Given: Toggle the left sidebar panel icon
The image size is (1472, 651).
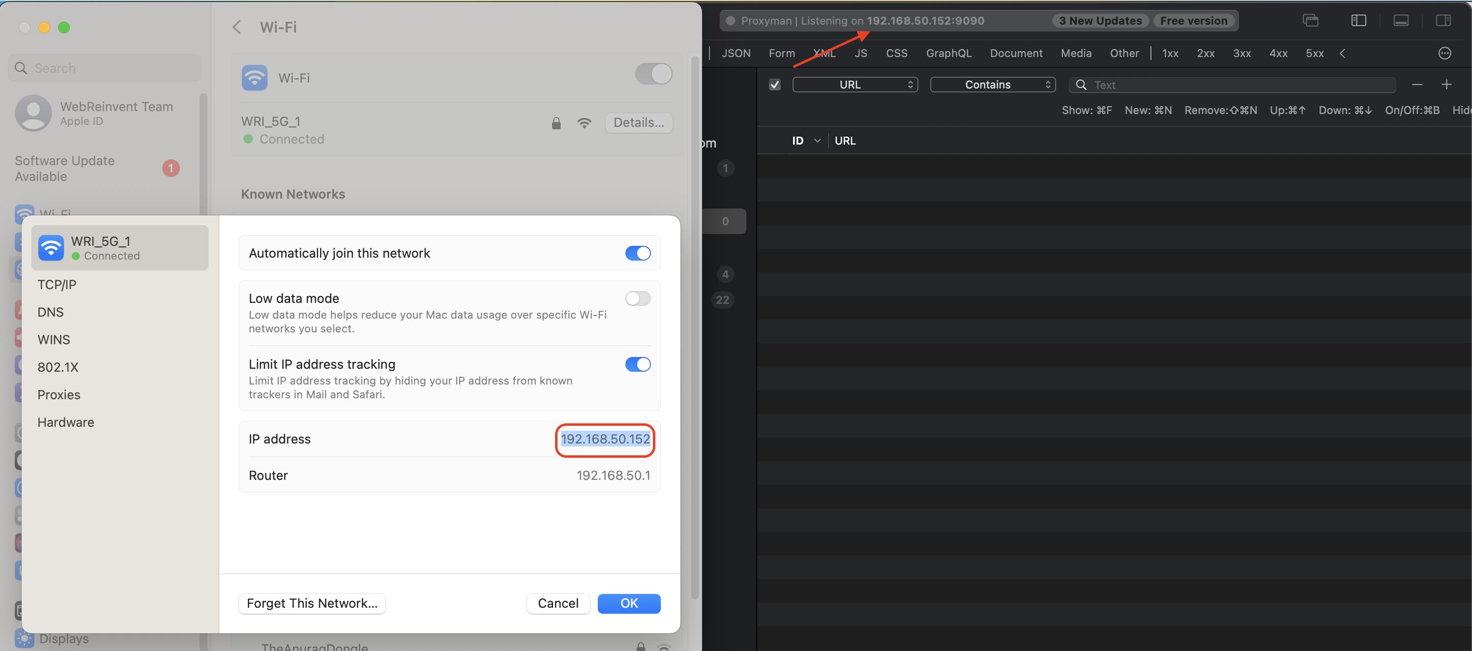Looking at the screenshot, I should (x=1358, y=21).
